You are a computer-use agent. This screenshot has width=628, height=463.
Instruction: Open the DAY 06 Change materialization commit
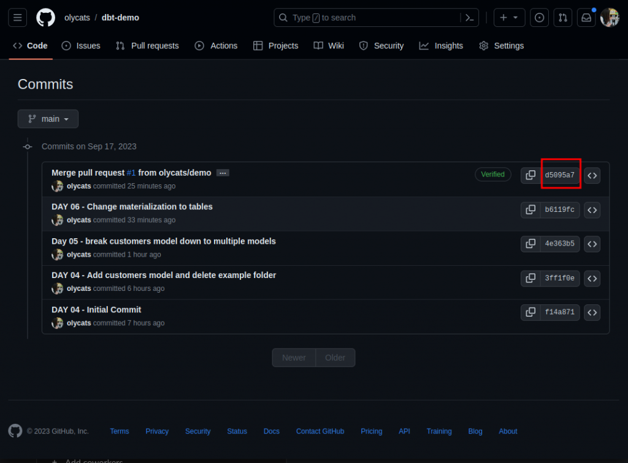coord(132,207)
